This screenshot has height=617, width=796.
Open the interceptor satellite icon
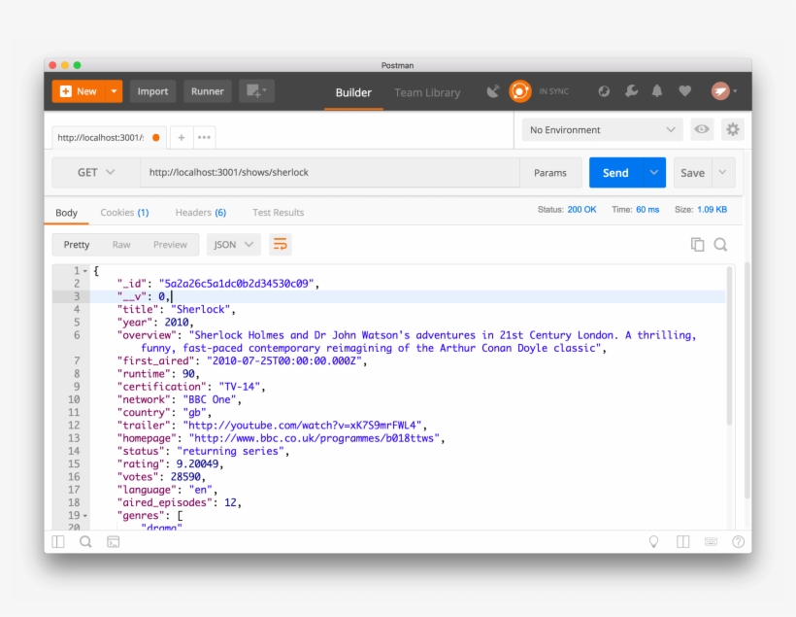pyautogui.click(x=493, y=91)
